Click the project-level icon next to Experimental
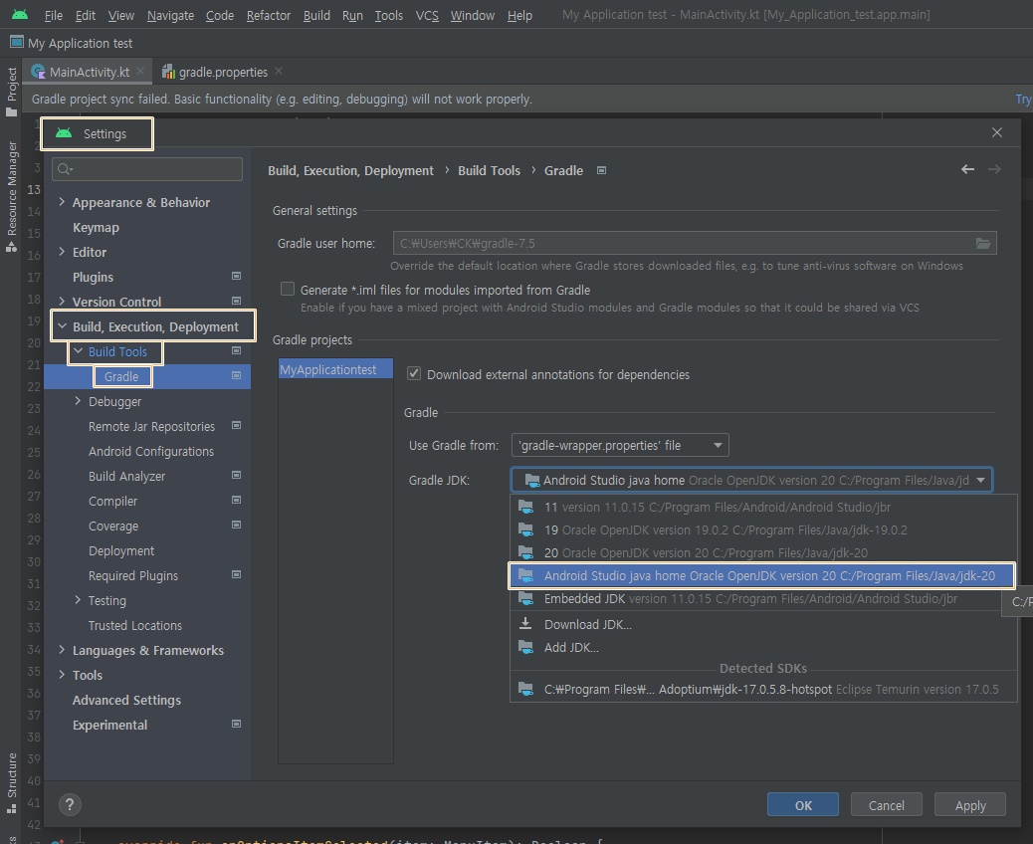 237,724
